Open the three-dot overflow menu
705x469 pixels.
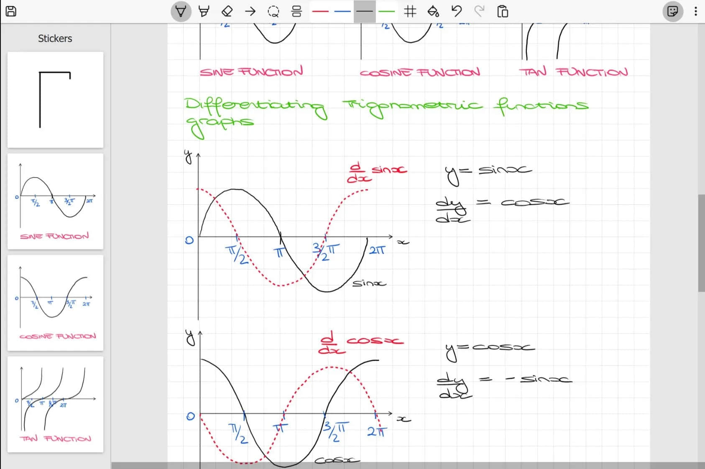click(x=696, y=11)
